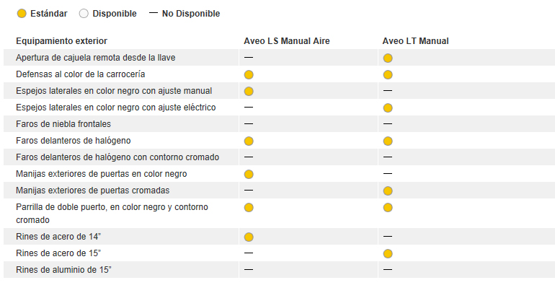Image resolution: width=555 pixels, height=293 pixels.
Task: Click the Aveo LS Manual Aire column header
Action: 286,41
